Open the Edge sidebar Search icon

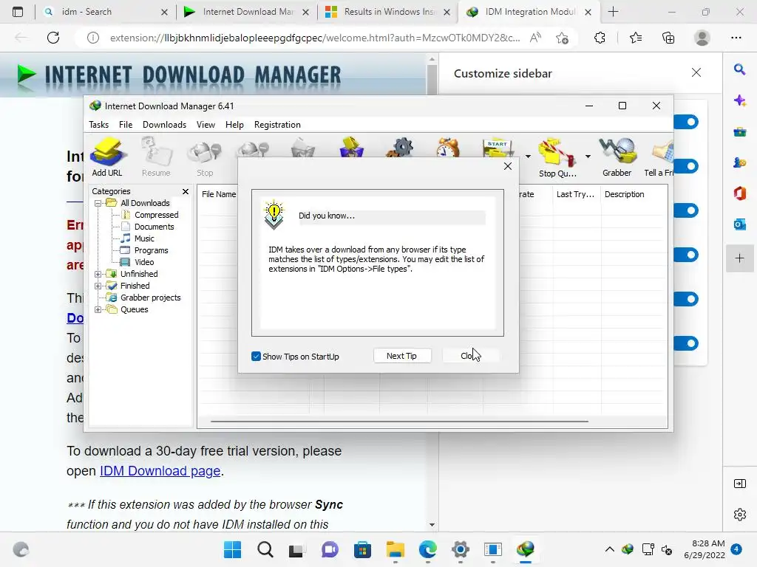[739, 69]
